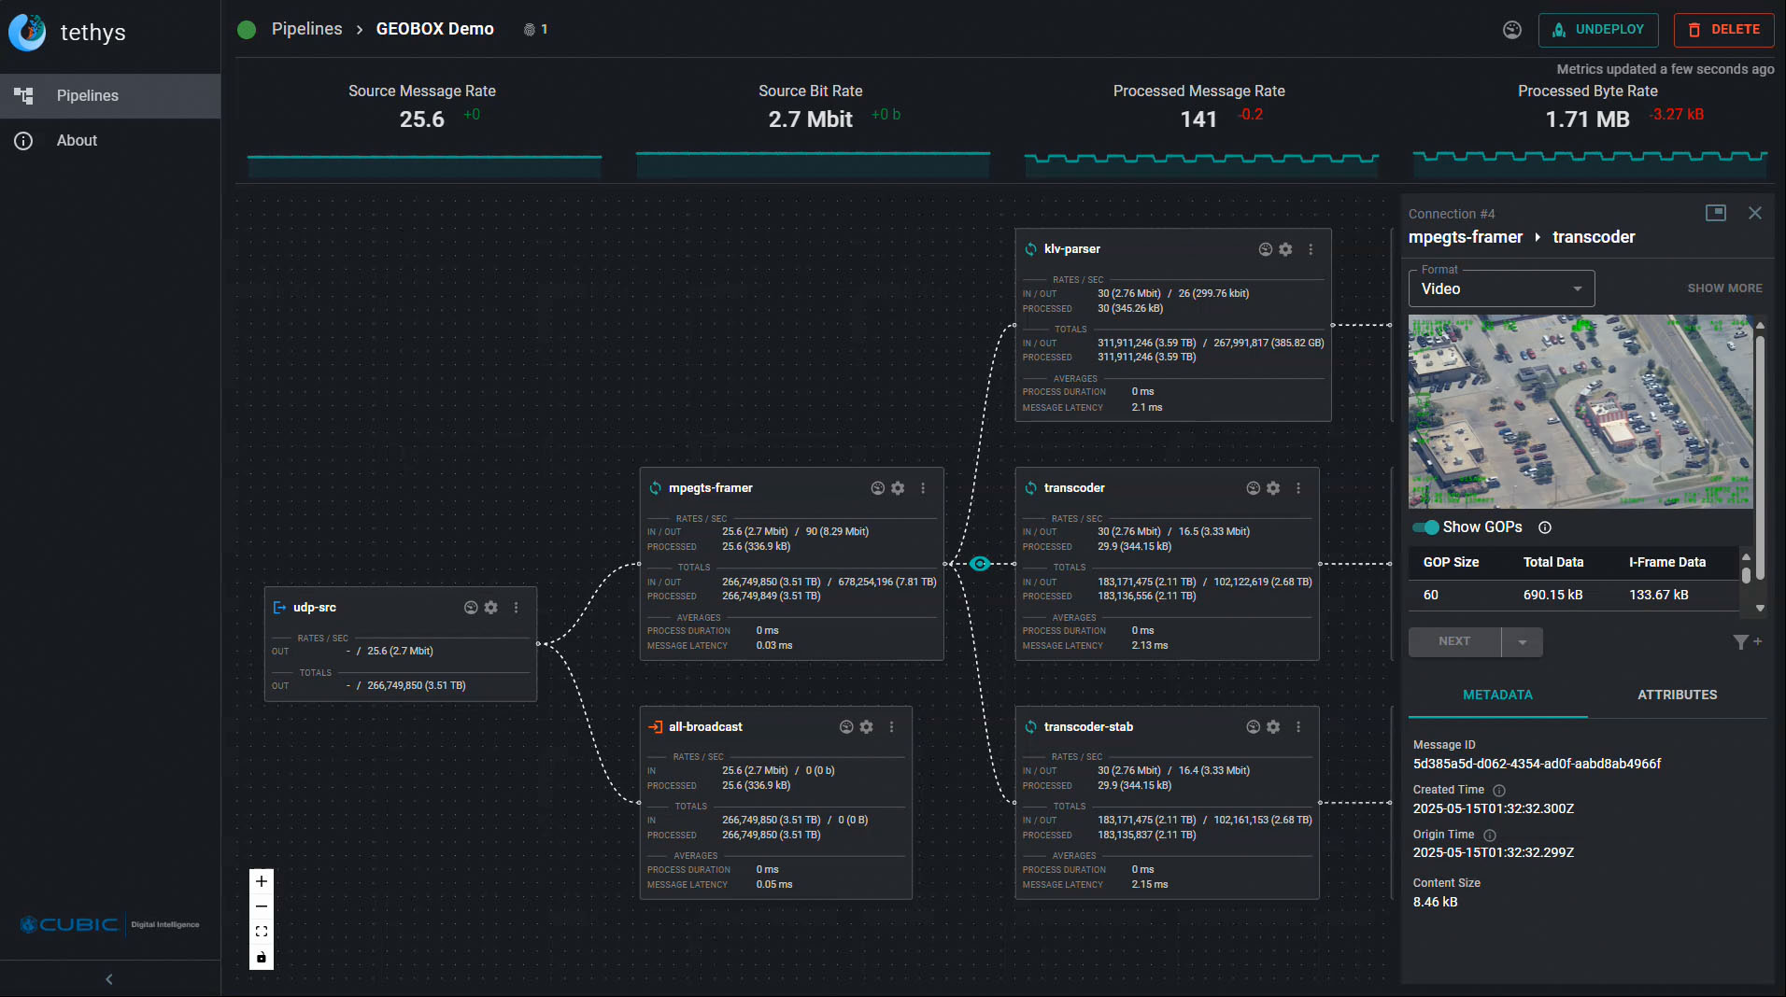1786x997 pixels.
Task: Open settings gear on mpegts-framer node
Action: tap(898, 488)
